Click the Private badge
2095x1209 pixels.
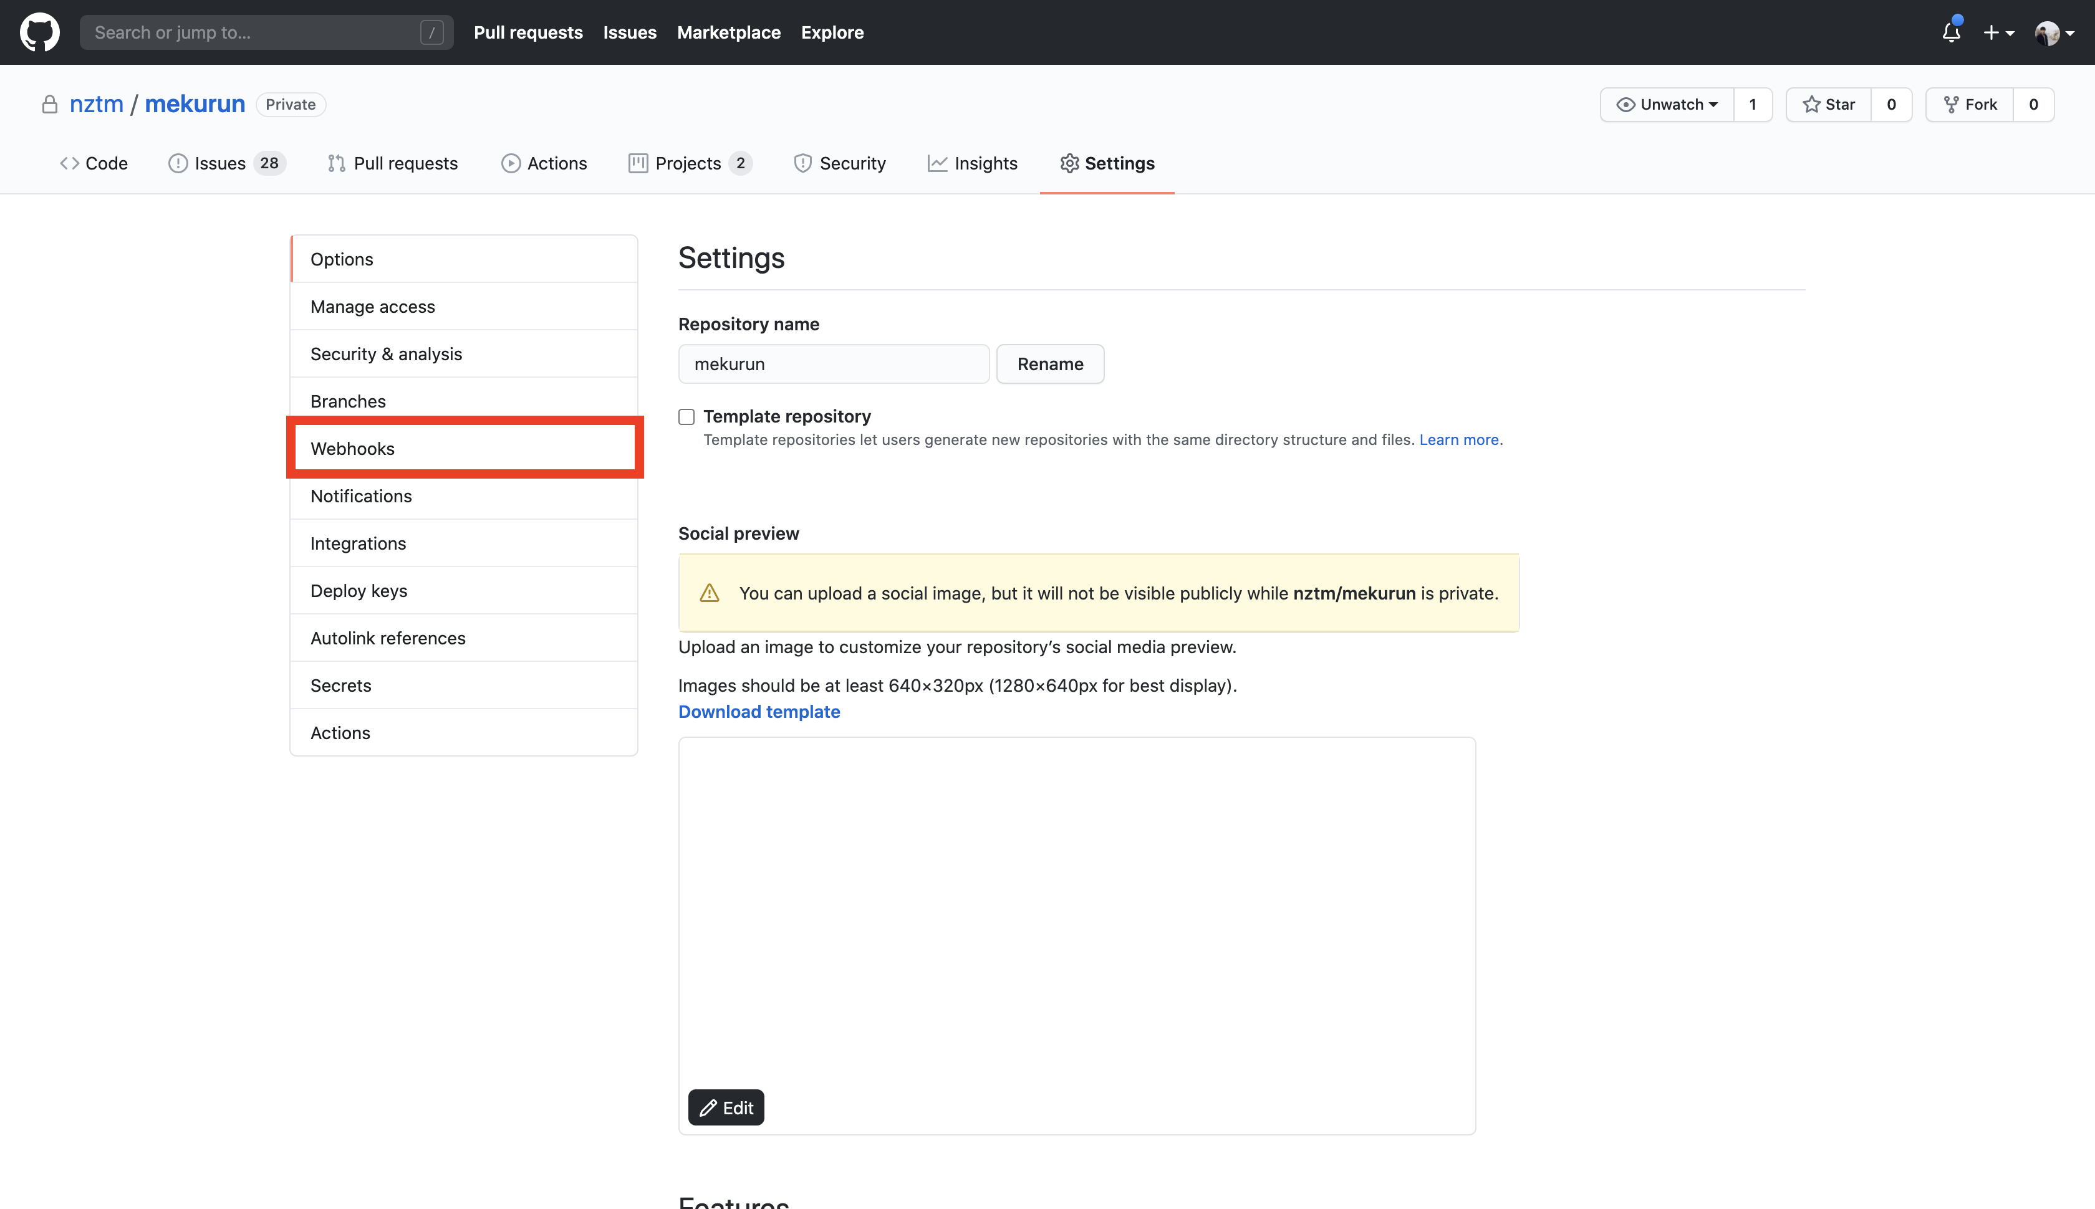click(291, 105)
